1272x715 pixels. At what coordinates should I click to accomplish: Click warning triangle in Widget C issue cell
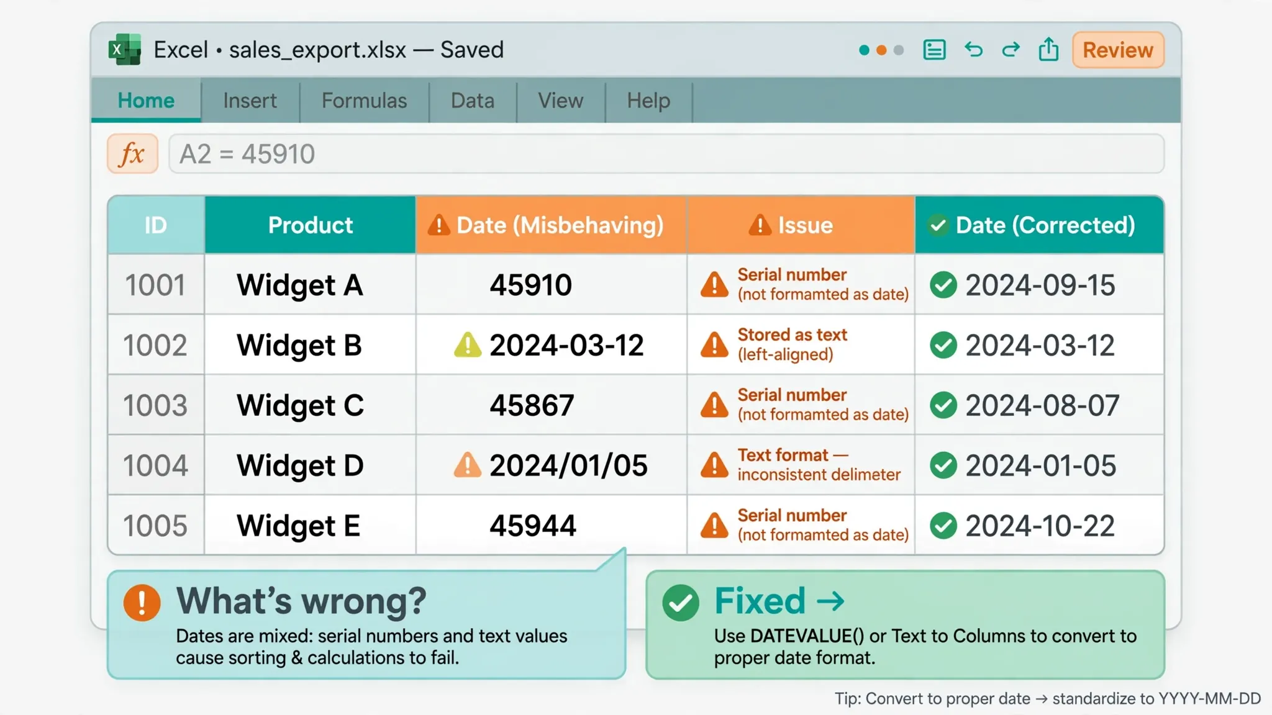click(x=714, y=405)
